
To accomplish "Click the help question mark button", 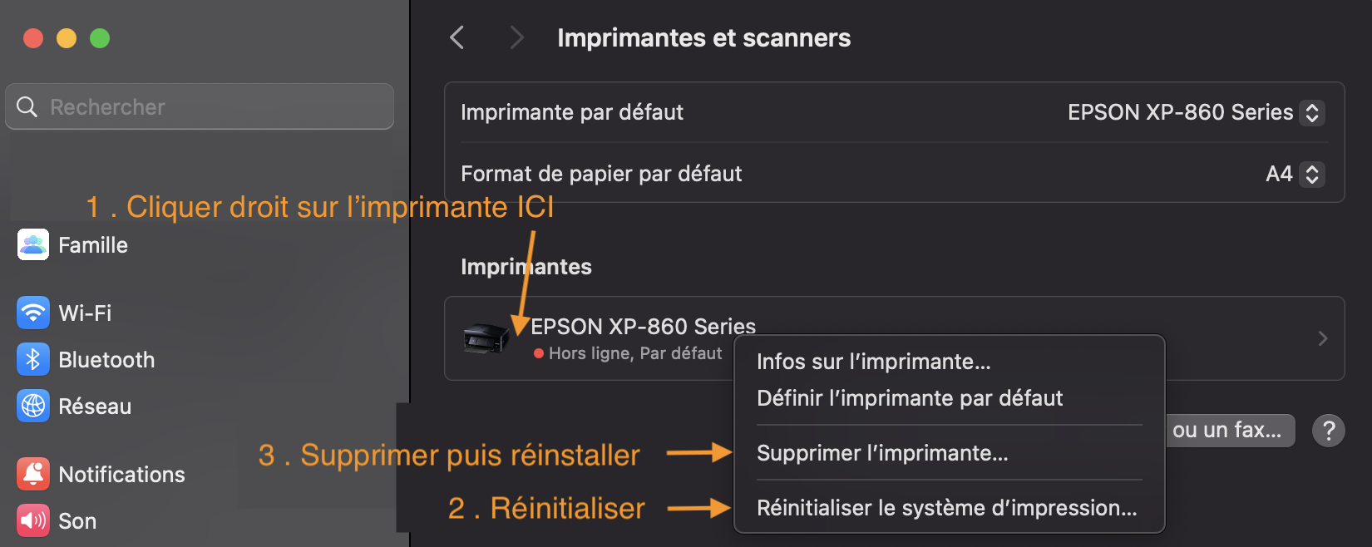I will 1328,431.
